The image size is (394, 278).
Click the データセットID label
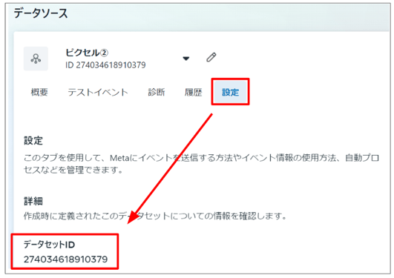pyautogui.click(x=49, y=245)
